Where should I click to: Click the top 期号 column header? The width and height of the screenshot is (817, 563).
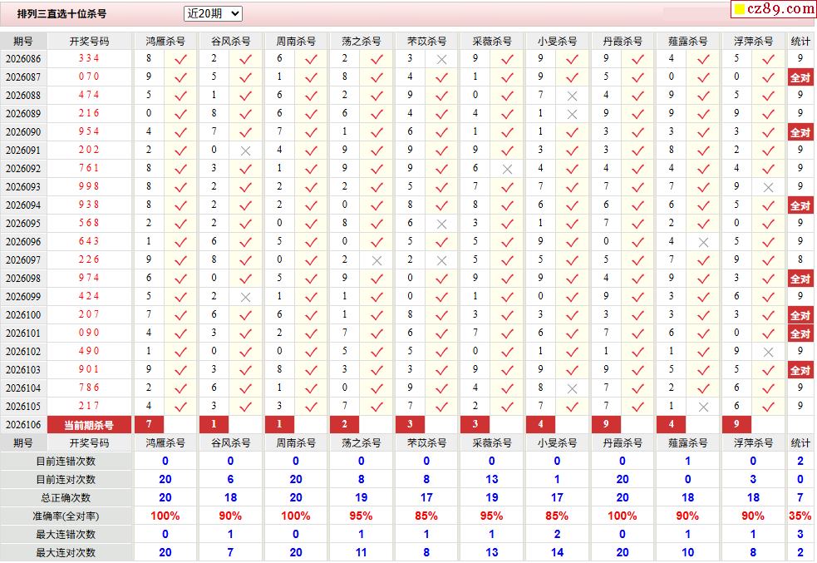(x=23, y=42)
